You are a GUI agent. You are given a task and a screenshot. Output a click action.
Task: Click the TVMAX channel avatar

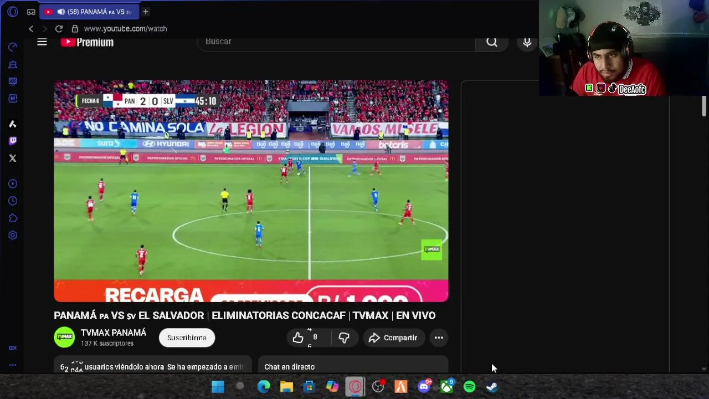pos(64,337)
